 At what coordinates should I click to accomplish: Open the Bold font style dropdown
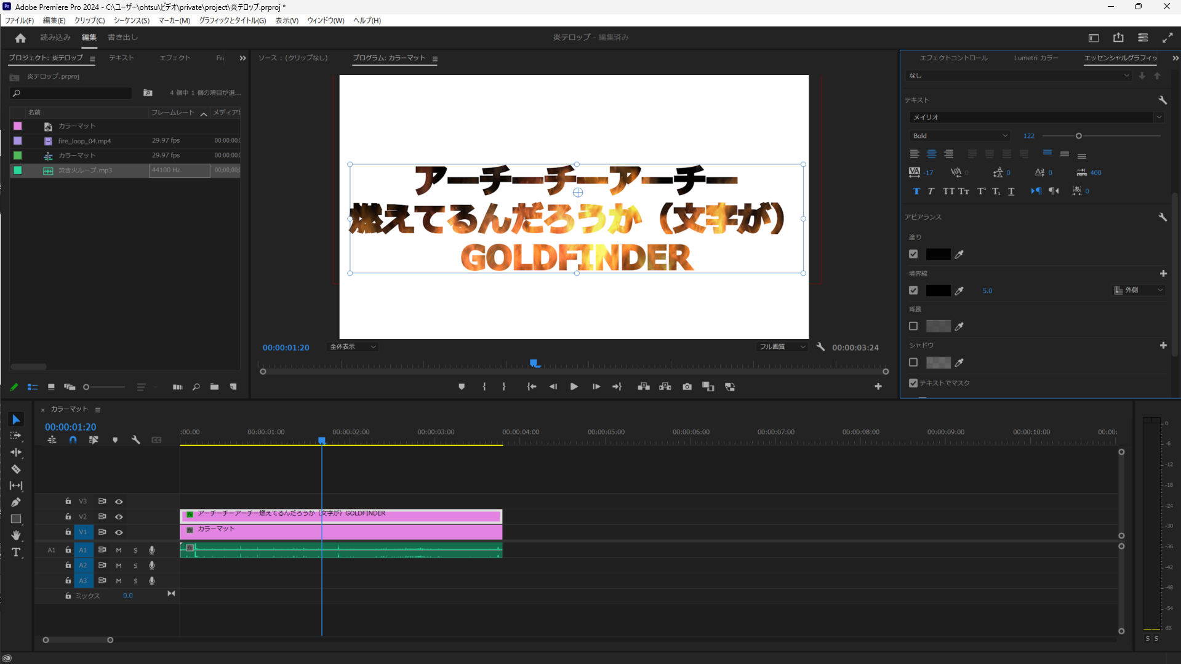click(x=959, y=136)
